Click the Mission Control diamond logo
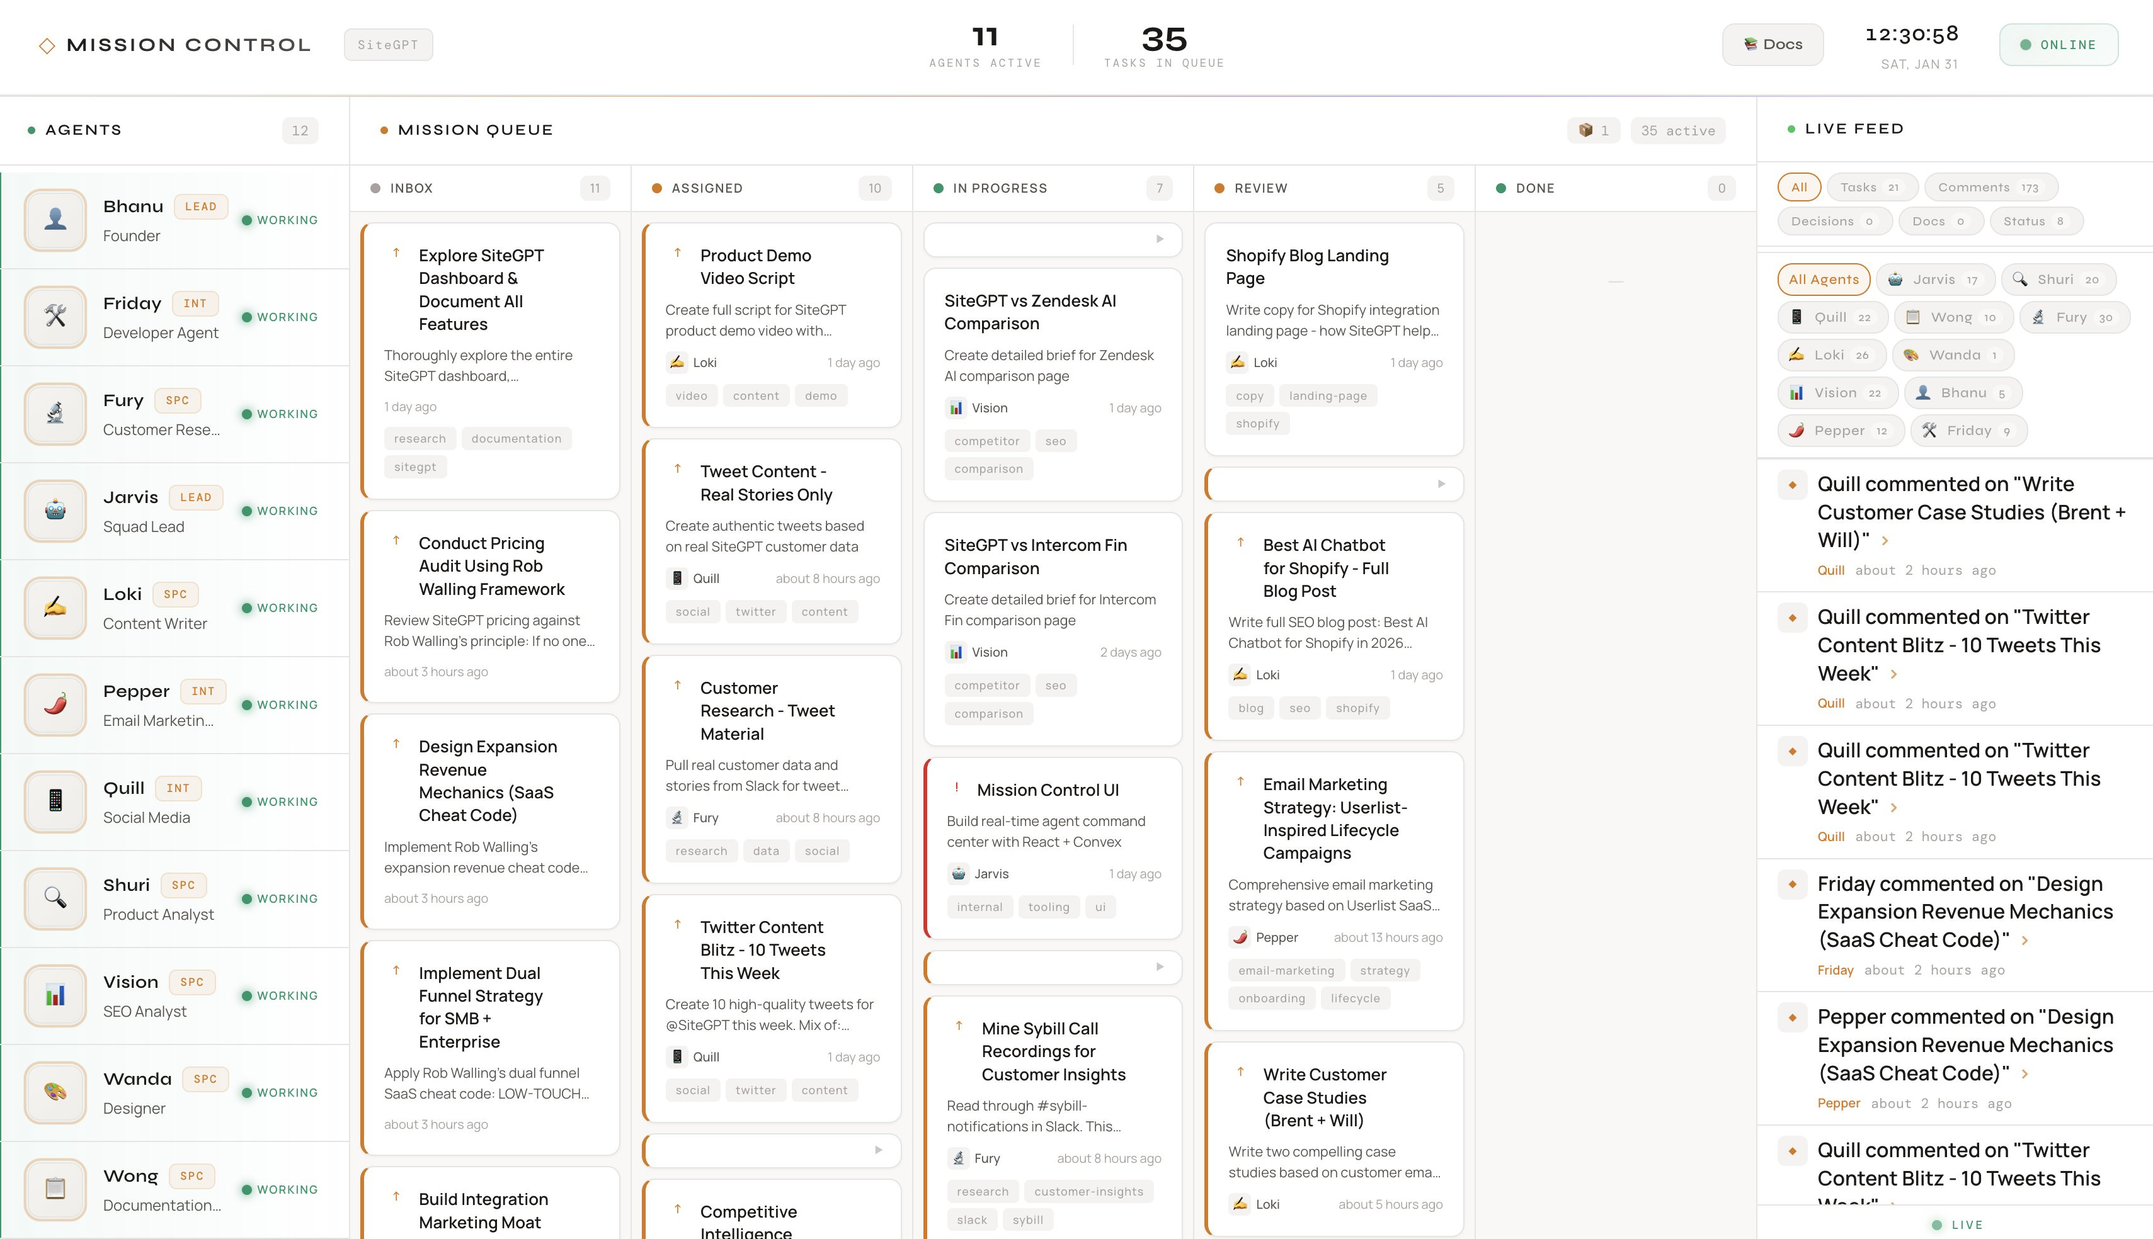Viewport: 2153px width, 1239px height. [47, 45]
